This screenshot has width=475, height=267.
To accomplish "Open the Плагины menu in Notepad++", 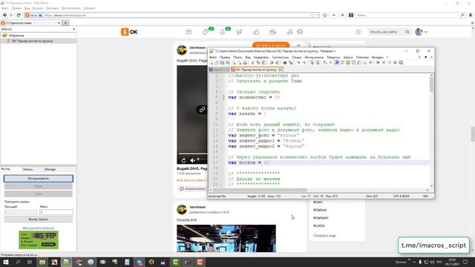I will pyautogui.click(x=362, y=57).
